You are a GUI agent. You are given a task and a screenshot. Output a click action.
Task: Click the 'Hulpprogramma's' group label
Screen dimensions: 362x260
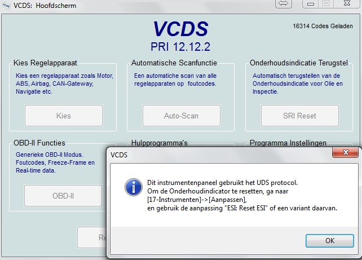pos(160,143)
